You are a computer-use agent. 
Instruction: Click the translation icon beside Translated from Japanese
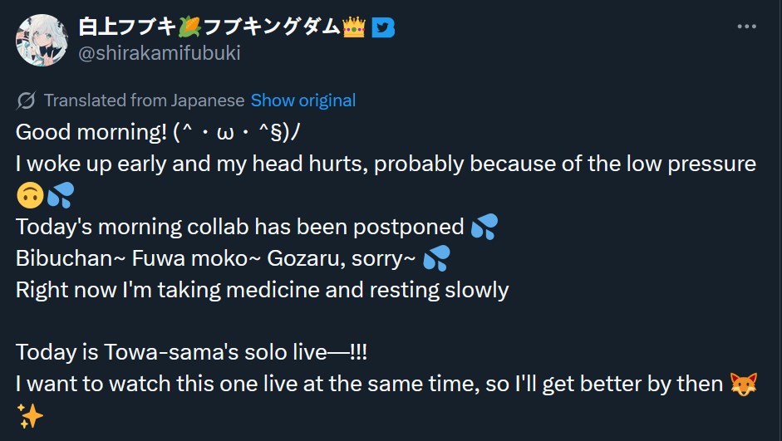[27, 100]
